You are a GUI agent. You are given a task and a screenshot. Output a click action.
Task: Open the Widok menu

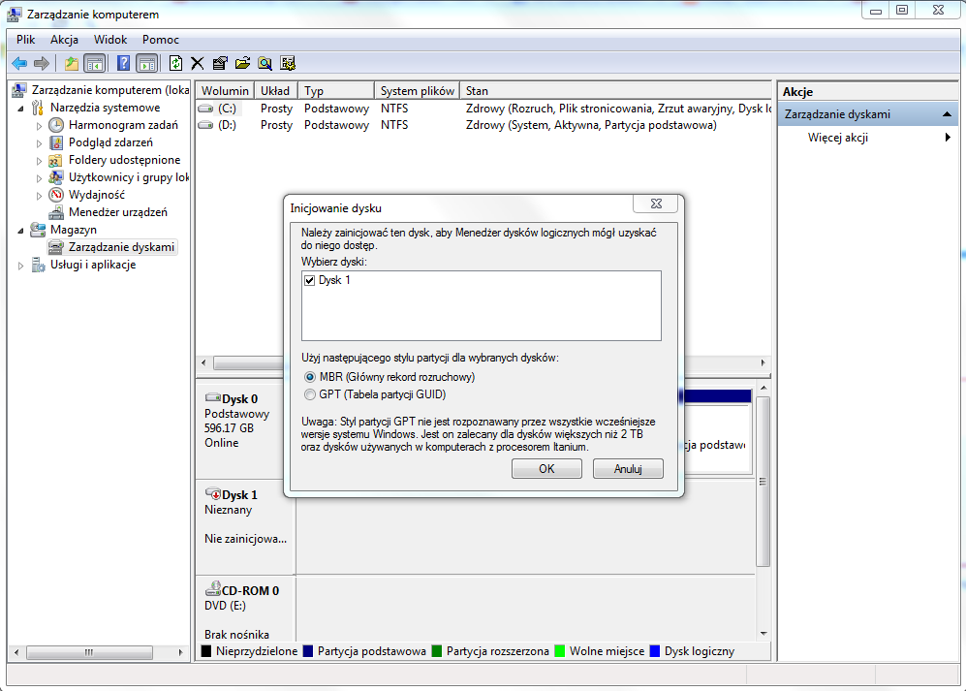(x=110, y=40)
